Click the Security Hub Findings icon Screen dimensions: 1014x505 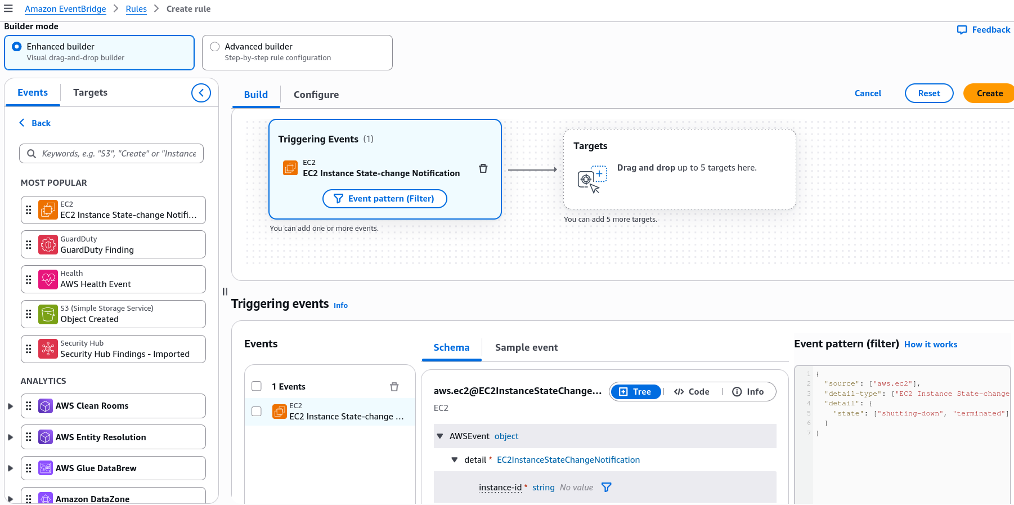coord(48,349)
